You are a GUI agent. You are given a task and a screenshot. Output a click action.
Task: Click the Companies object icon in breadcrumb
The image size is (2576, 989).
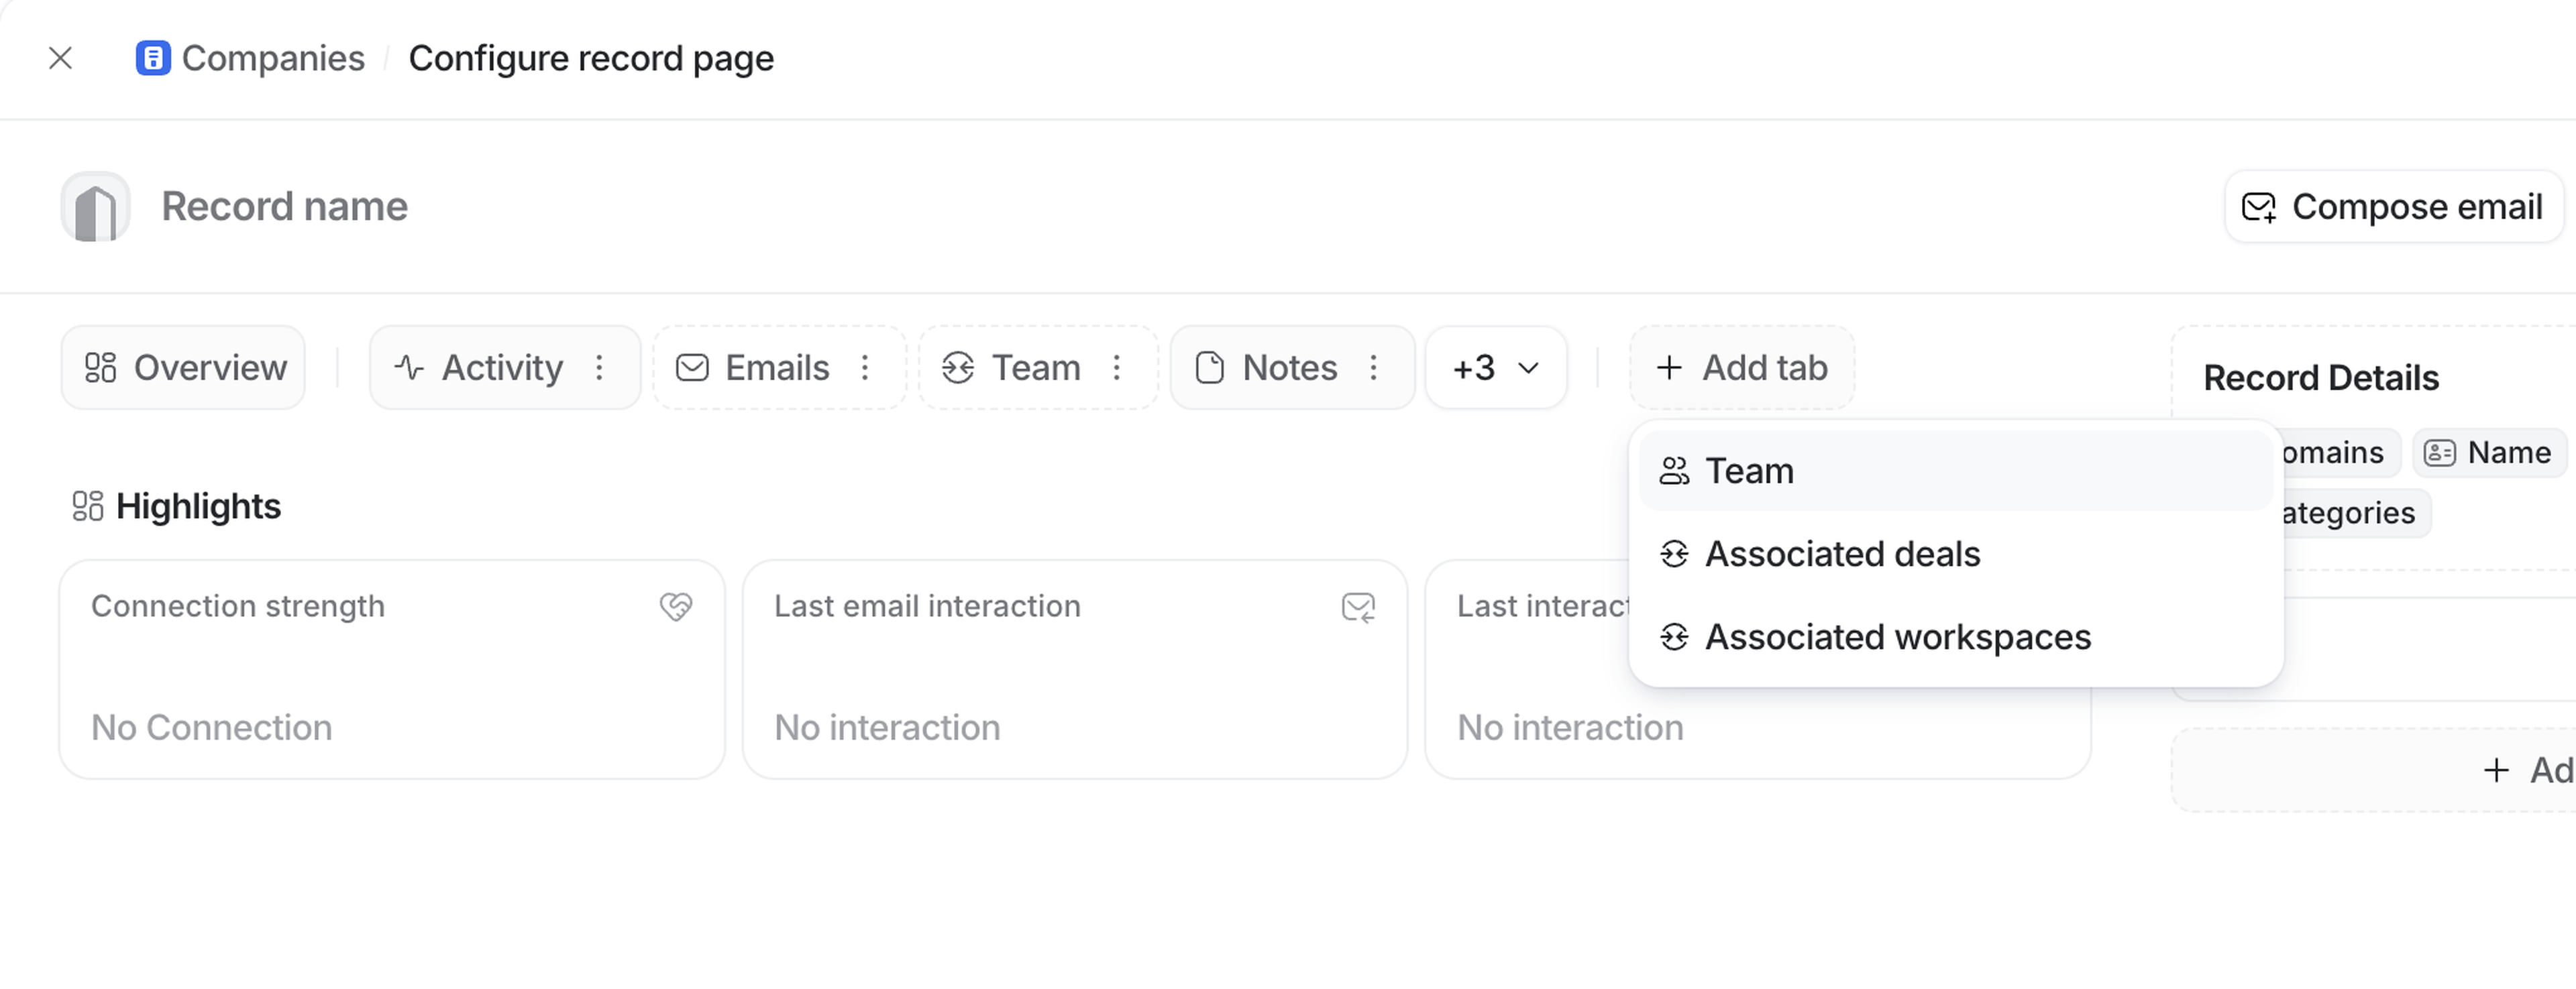tap(152, 58)
